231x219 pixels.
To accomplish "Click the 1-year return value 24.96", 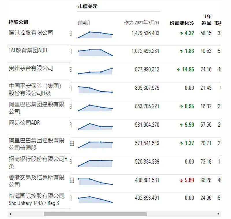I will 206,198.
